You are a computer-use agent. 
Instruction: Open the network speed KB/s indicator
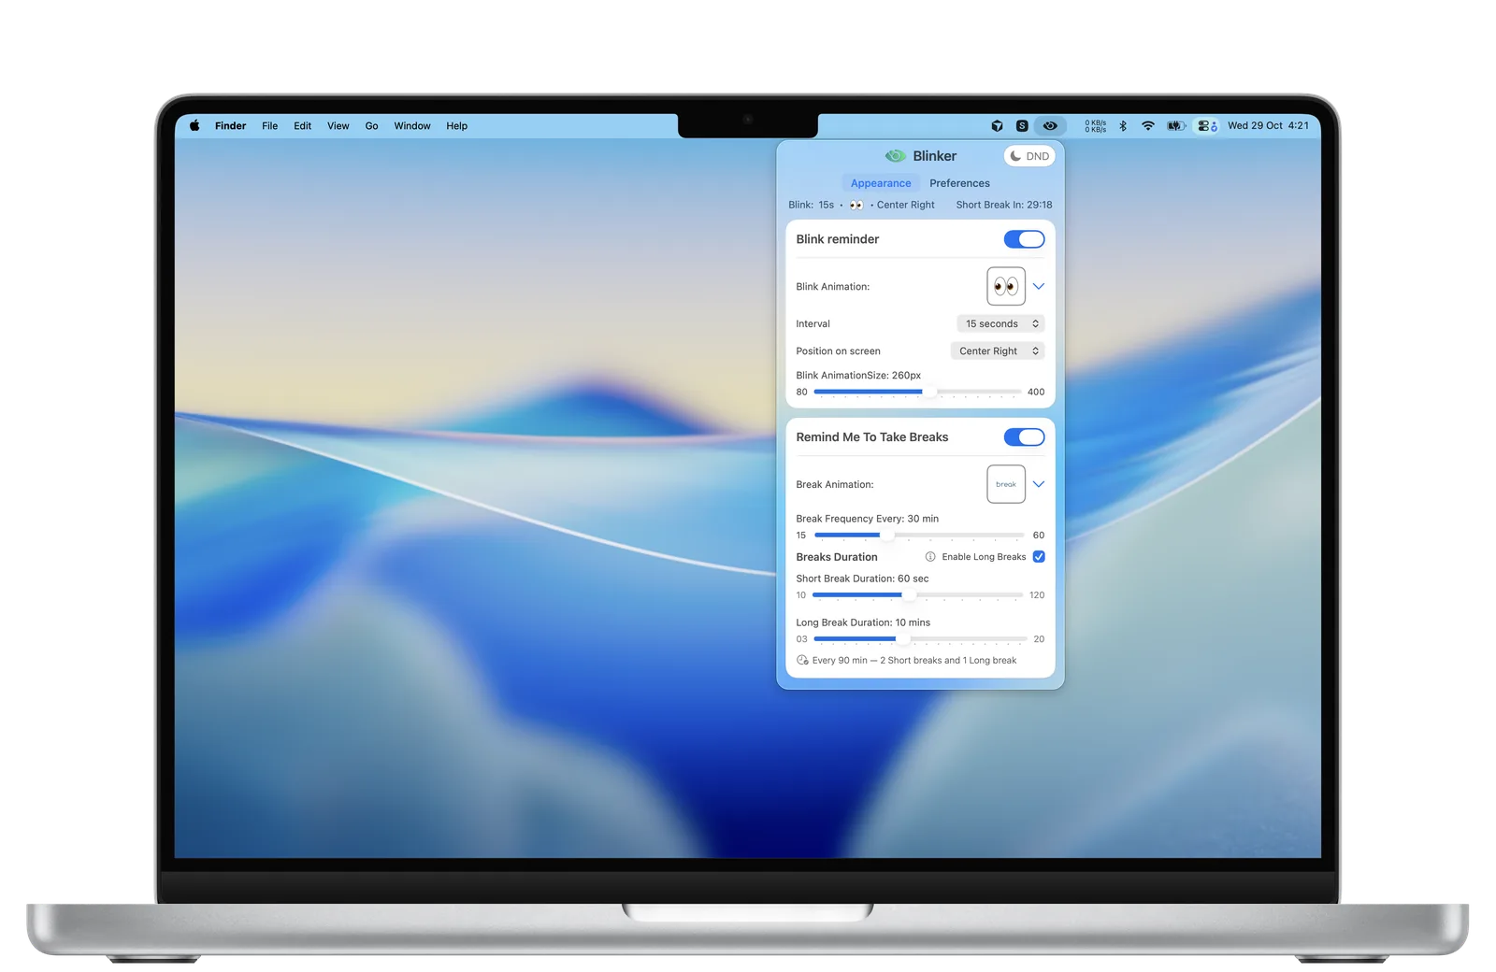point(1095,125)
